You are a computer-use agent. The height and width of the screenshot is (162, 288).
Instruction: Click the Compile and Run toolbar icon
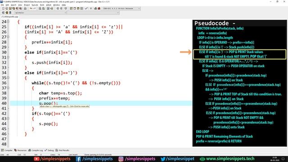[x=78, y=9]
